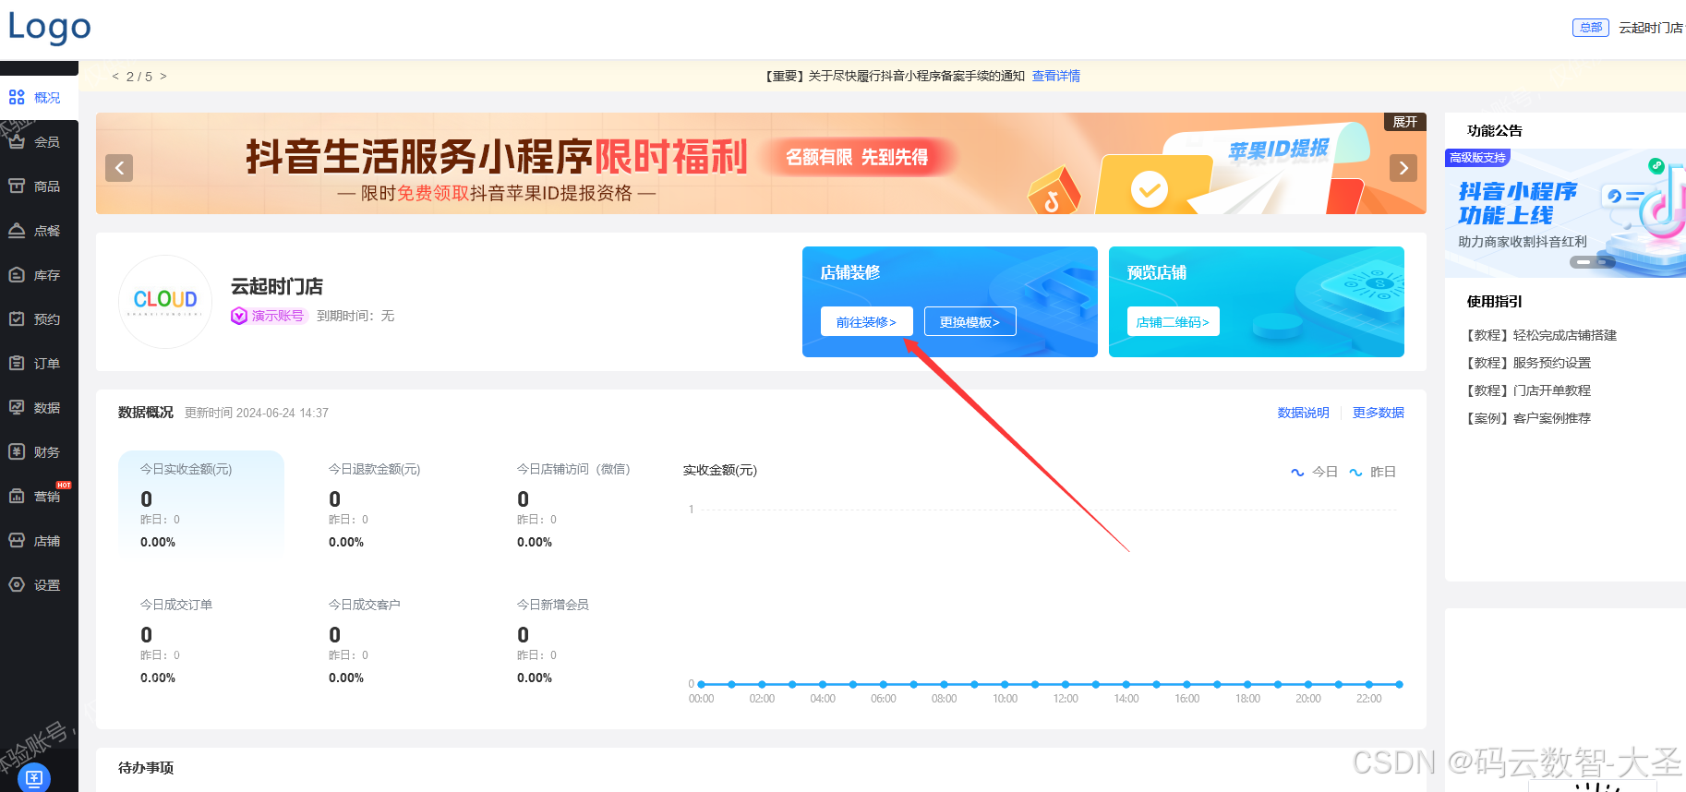Click the Logo in the header
The height and width of the screenshot is (792, 1686).
point(50,28)
